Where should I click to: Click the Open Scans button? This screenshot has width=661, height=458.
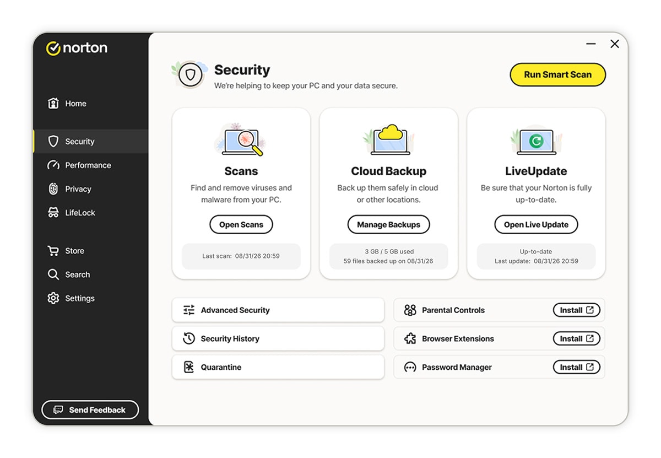(241, 224)
